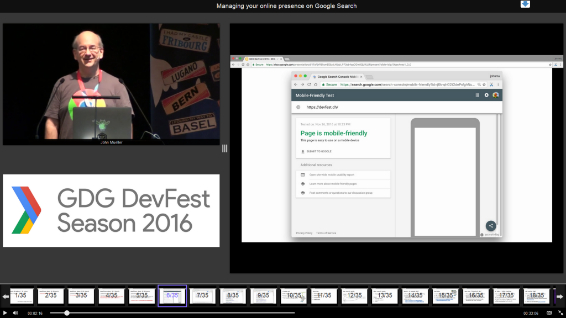Click the back arrow in the slide's browser

tap(296, 84)
